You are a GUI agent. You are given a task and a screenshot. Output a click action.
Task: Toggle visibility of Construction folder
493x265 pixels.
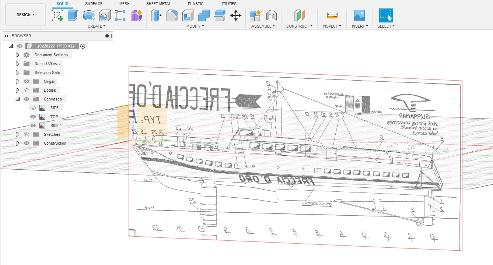click(27, 143)
